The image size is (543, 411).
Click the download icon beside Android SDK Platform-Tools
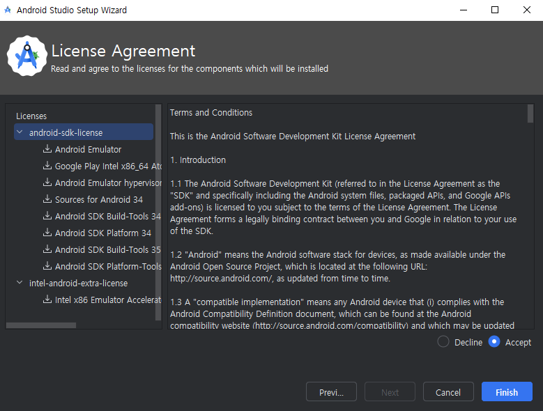point(47,265)
